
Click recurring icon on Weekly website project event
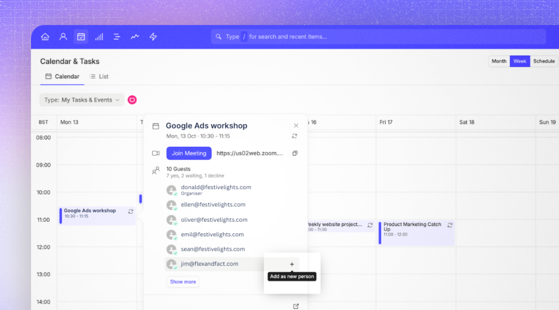pos(370,225)
